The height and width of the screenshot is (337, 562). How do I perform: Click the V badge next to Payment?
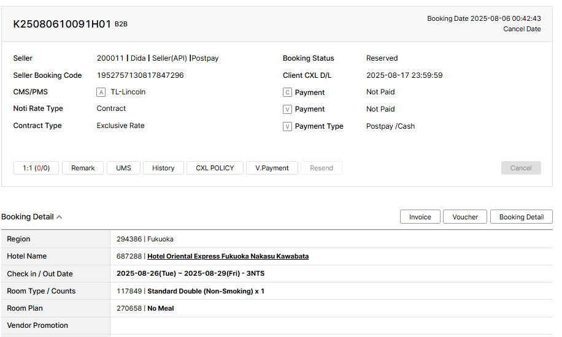coord(287,109)
